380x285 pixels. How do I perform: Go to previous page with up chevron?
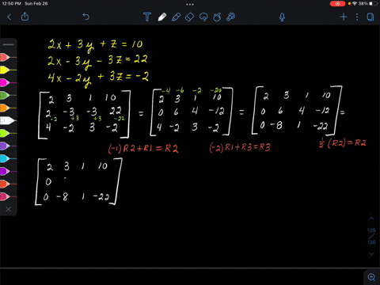pos(371,218)
